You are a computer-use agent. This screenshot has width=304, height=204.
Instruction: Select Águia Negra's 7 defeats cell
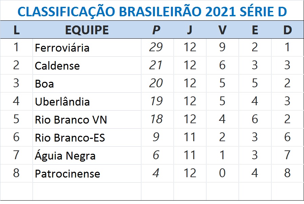(x=287, y=155)
